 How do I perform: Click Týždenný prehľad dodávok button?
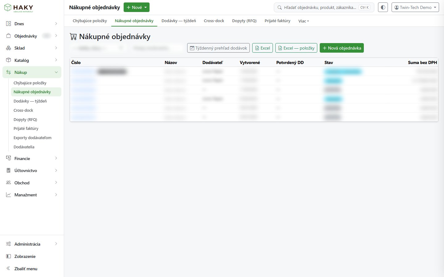tap(218, 48)
